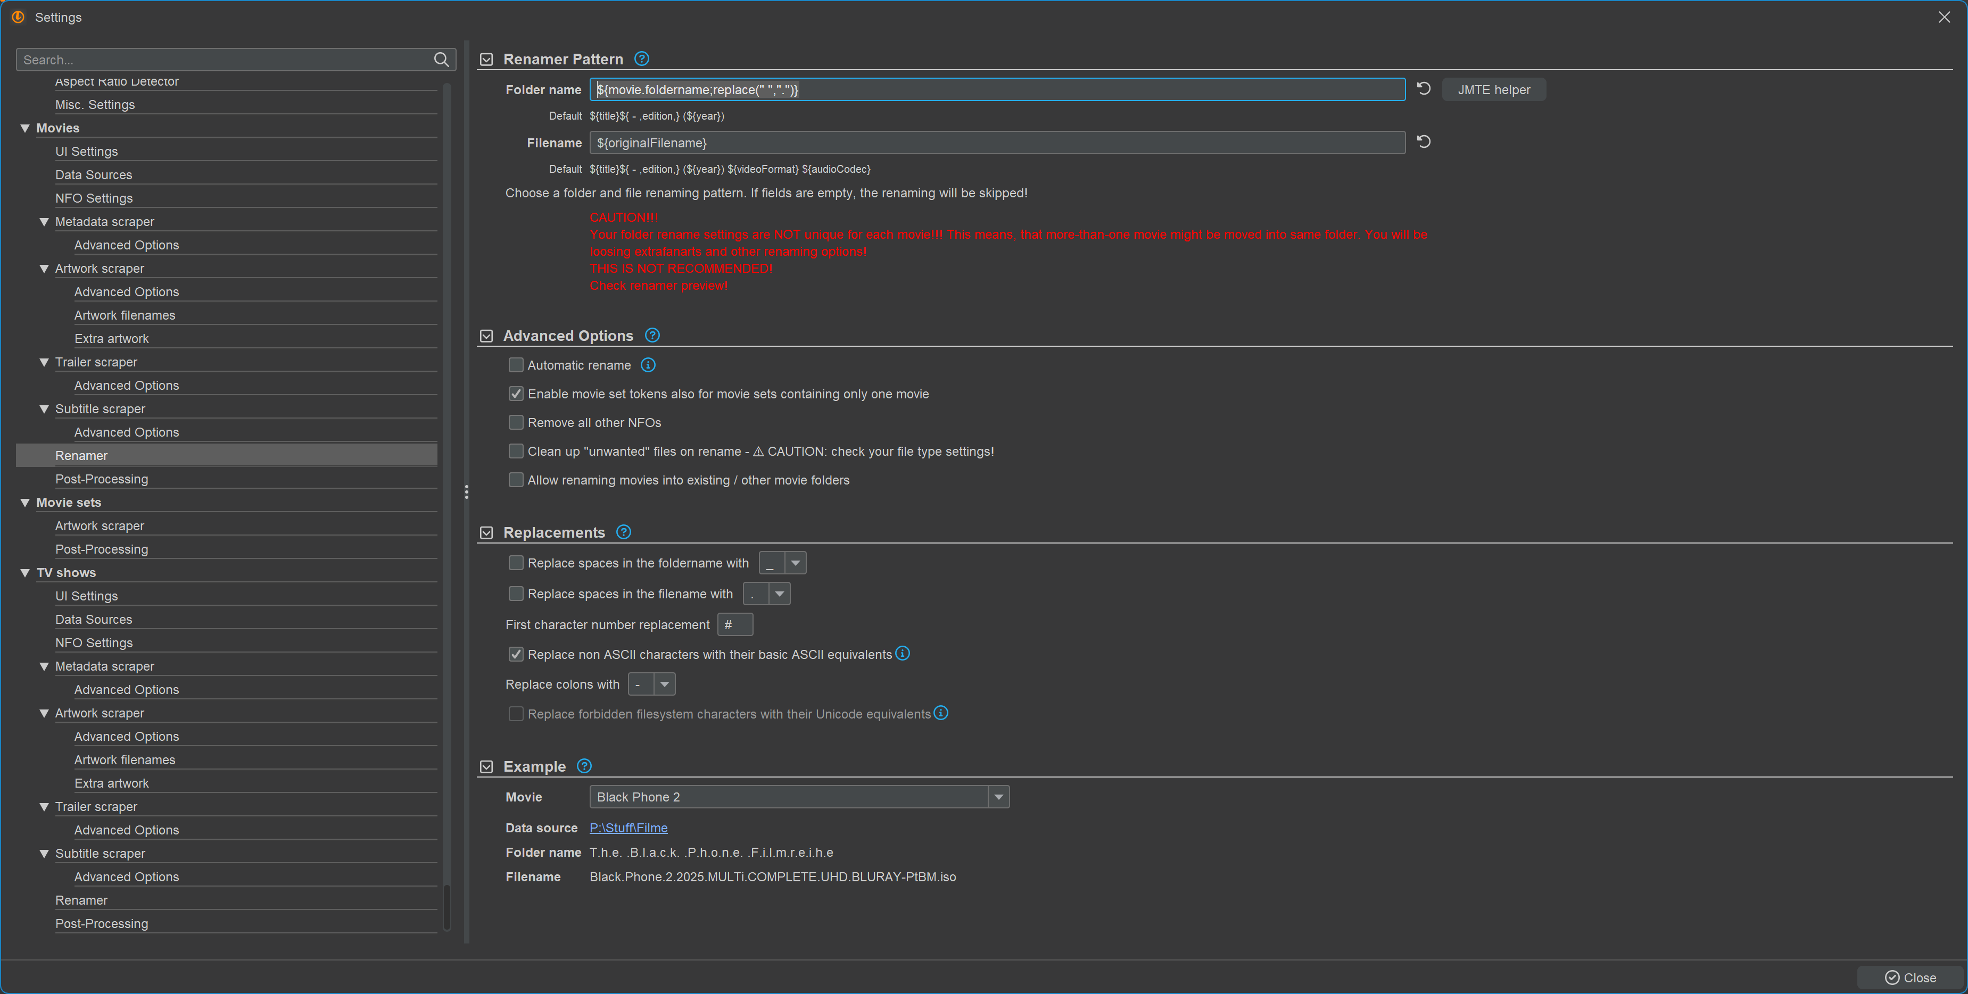Reset Filename pattern with revert icon
The image size is (1968, 994).
(1423, 142)
